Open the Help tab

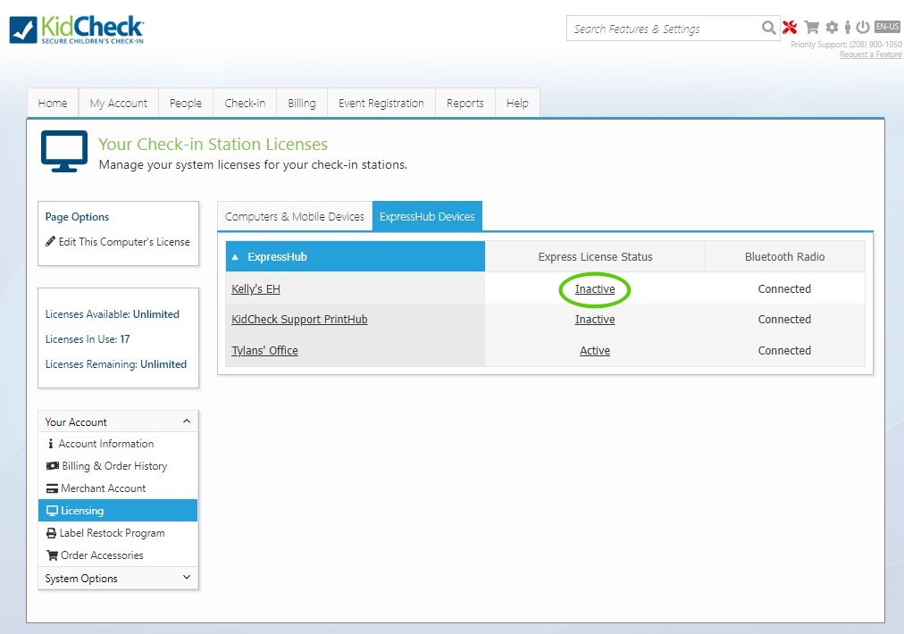[x=517, y=104]
